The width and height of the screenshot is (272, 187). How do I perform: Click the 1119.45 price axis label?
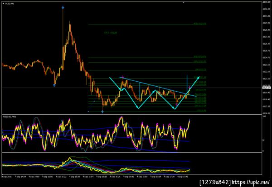click(267, 93)
